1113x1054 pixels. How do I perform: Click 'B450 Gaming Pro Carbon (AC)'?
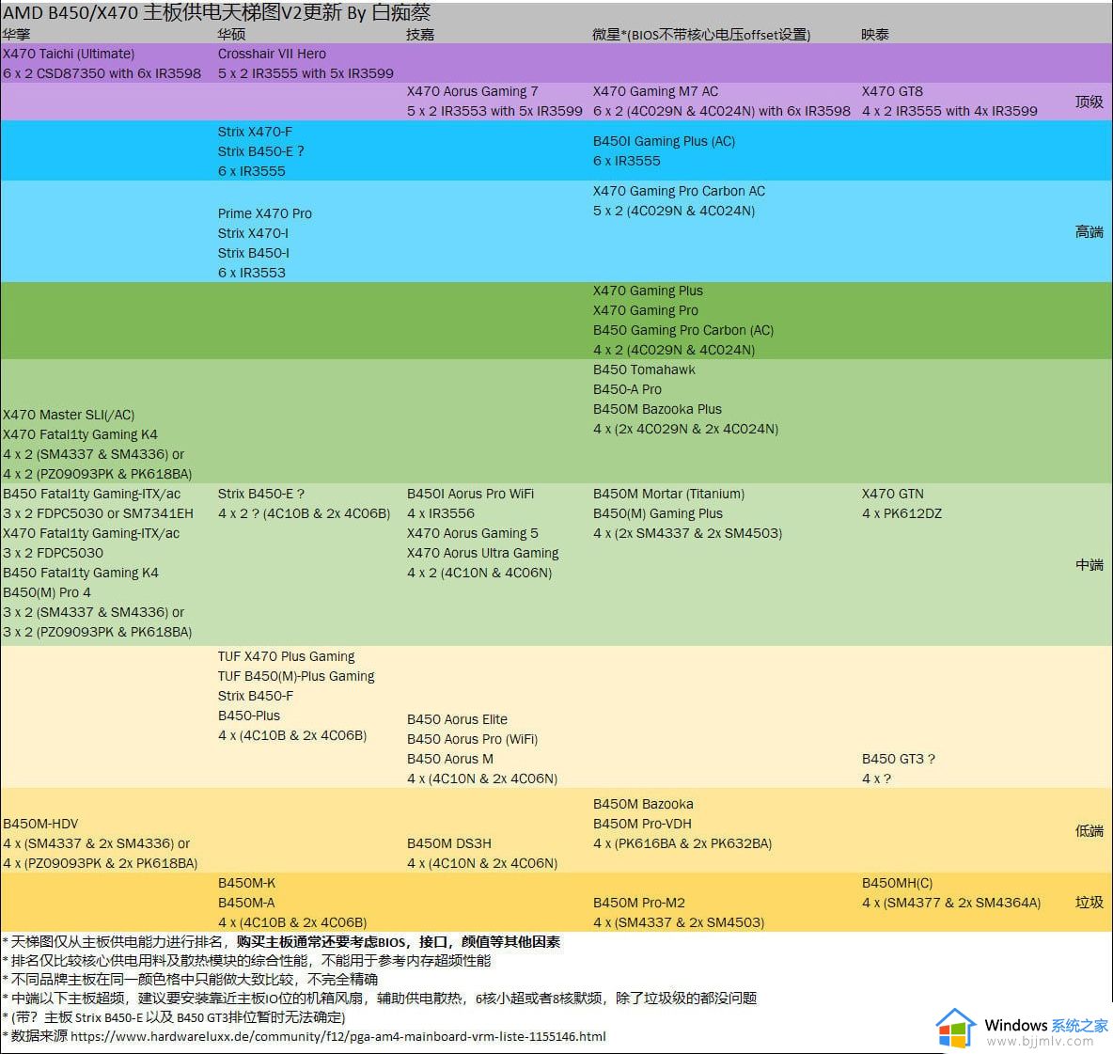683,330
